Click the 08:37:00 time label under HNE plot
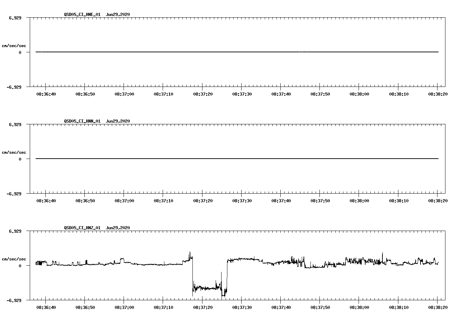Screen dimensions: 470x320 pos(124,94)
